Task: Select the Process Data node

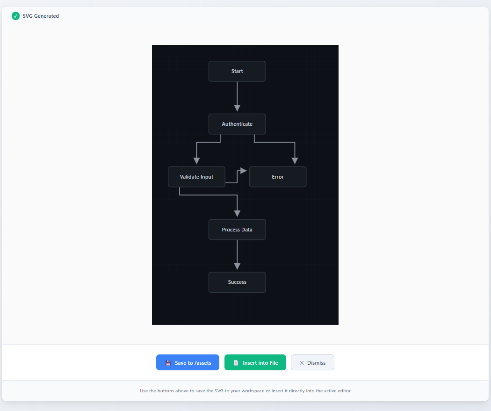Action: pos(237,230)
